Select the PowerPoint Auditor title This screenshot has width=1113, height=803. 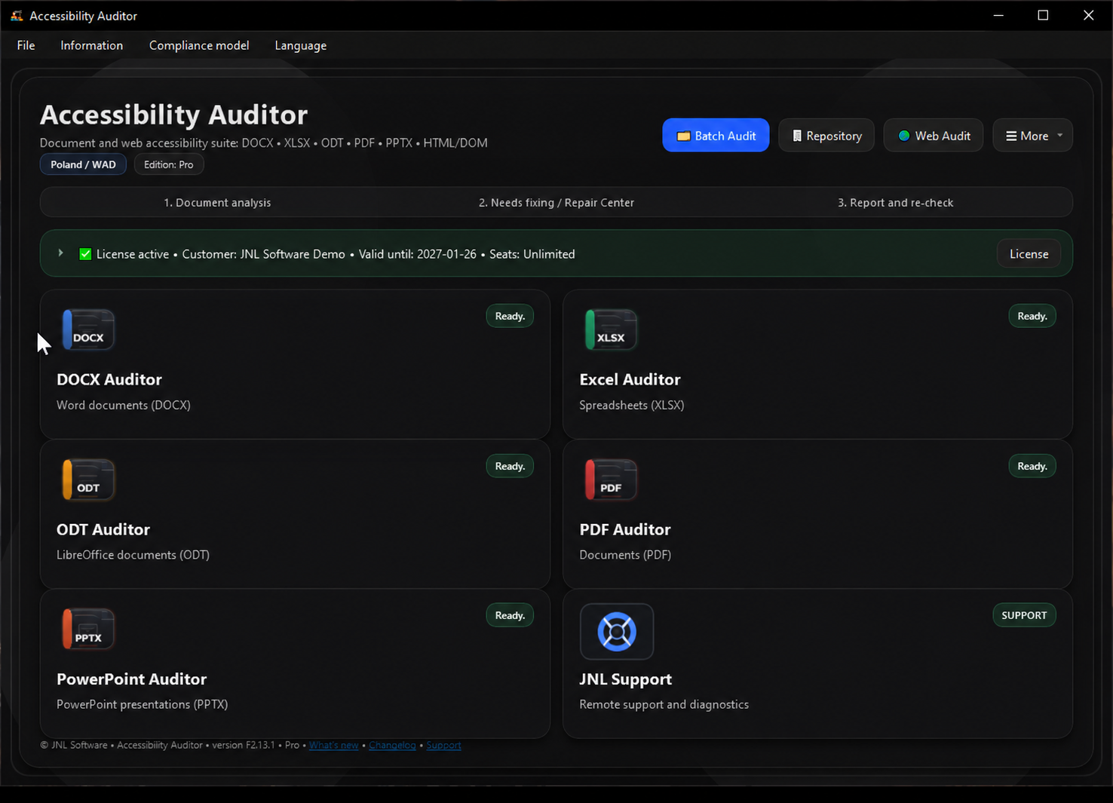pos(131,679)
